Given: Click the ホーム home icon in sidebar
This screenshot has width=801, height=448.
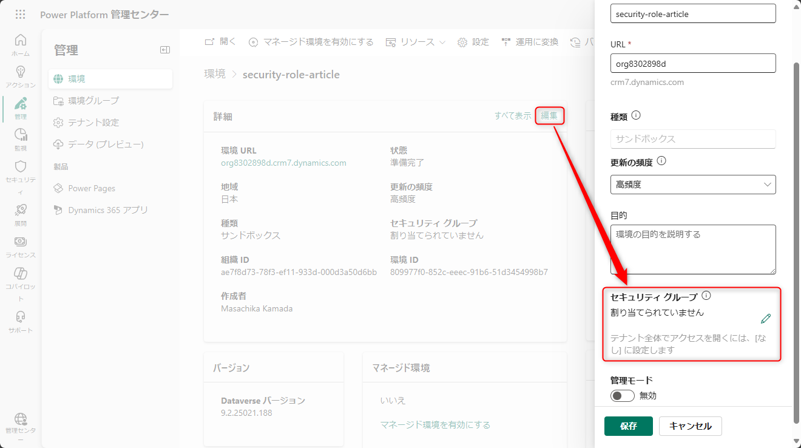Looking at the screenshot, I should (x=21, y=41).
